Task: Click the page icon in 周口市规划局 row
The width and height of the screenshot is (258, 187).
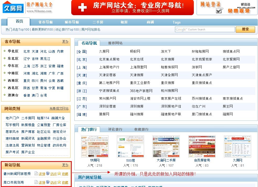Action: pyautogui.click(x=36, y=182)
